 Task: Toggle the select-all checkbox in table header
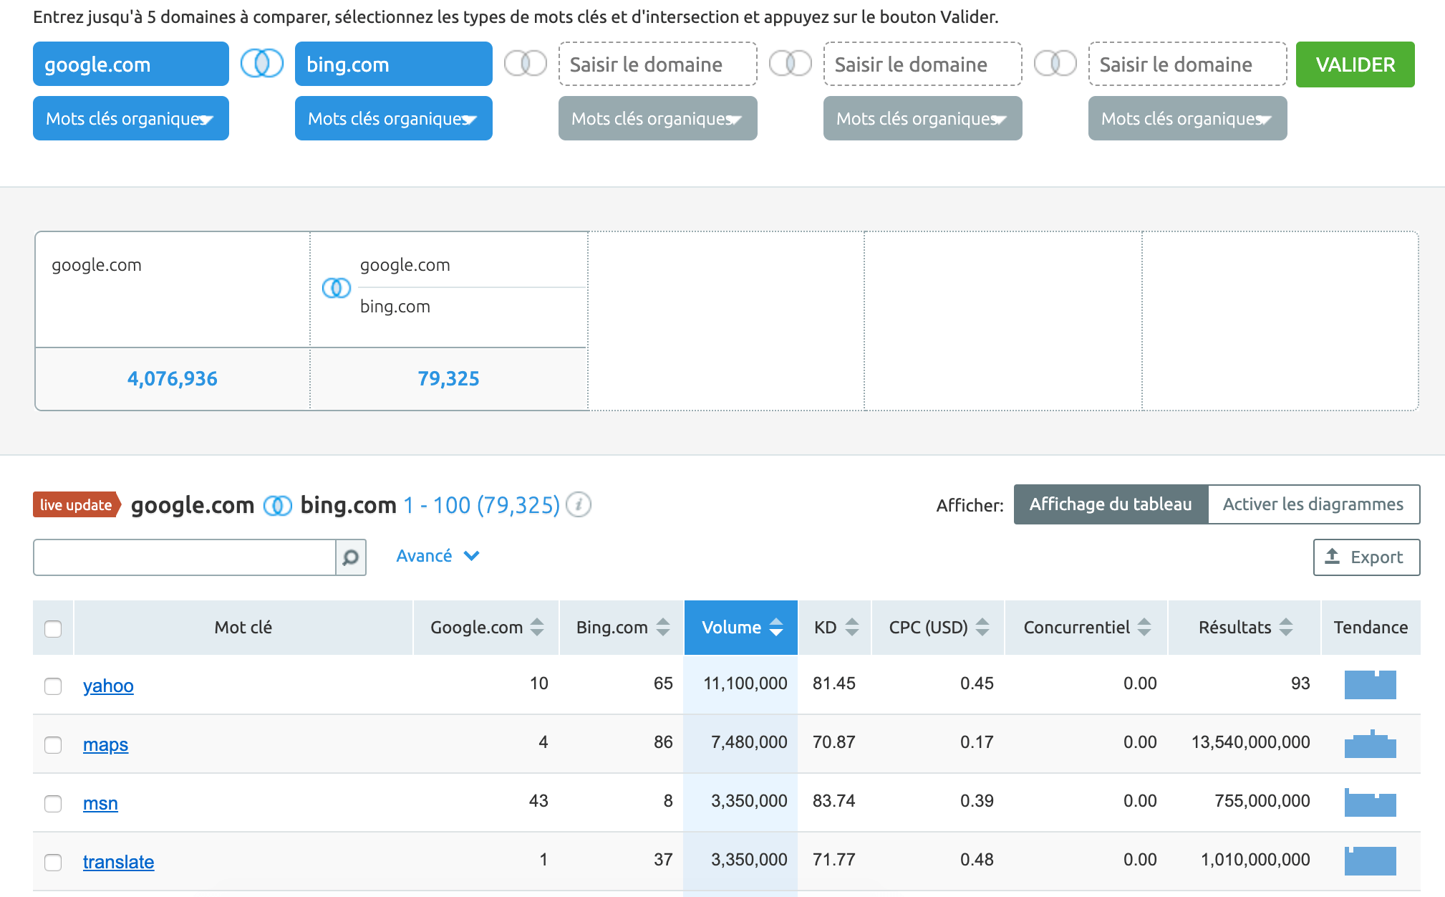point(52,628)
